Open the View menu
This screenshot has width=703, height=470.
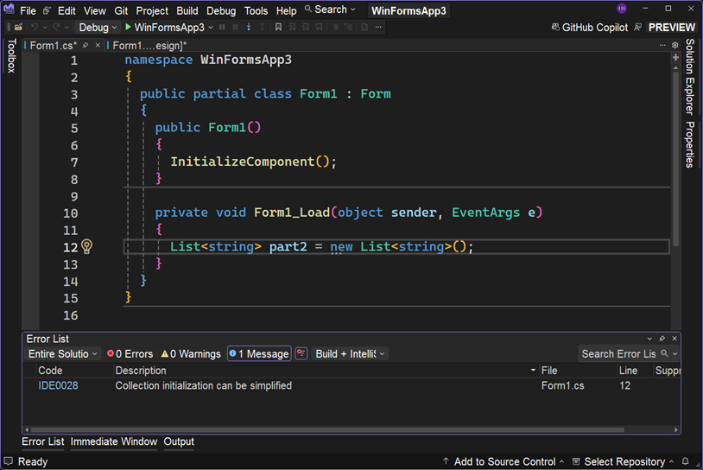pos(95,10)
